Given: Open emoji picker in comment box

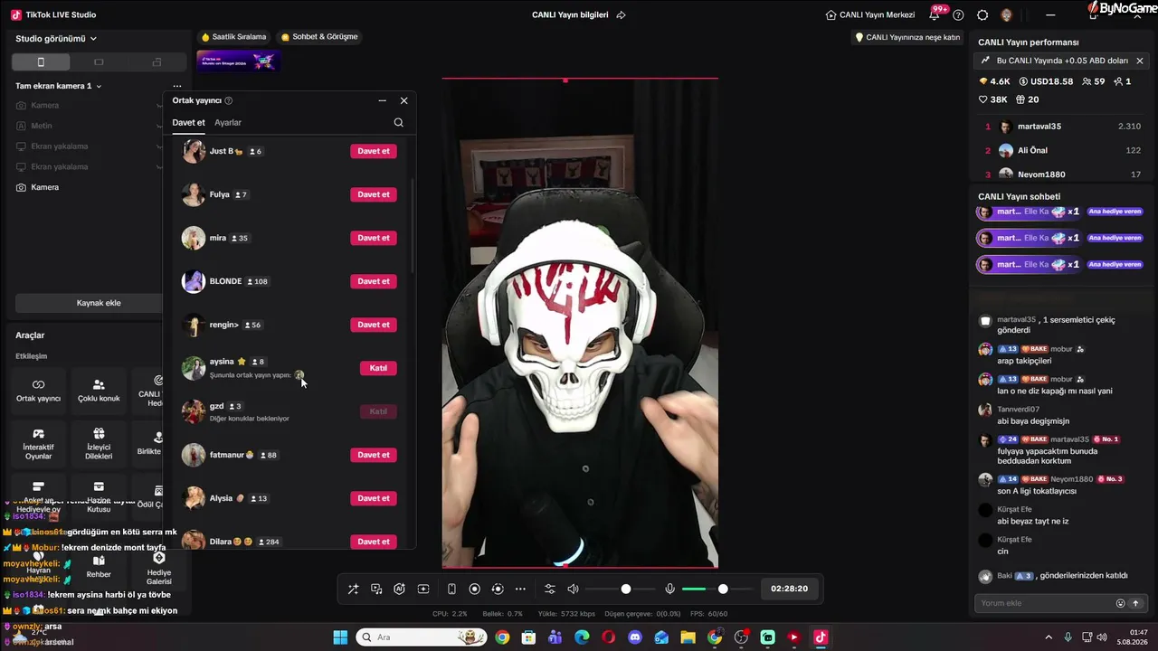Looking at the screenshot, I should tap(1120, 603).
